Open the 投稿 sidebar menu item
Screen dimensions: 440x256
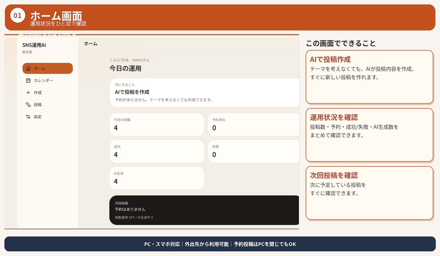tap(48, 105)
